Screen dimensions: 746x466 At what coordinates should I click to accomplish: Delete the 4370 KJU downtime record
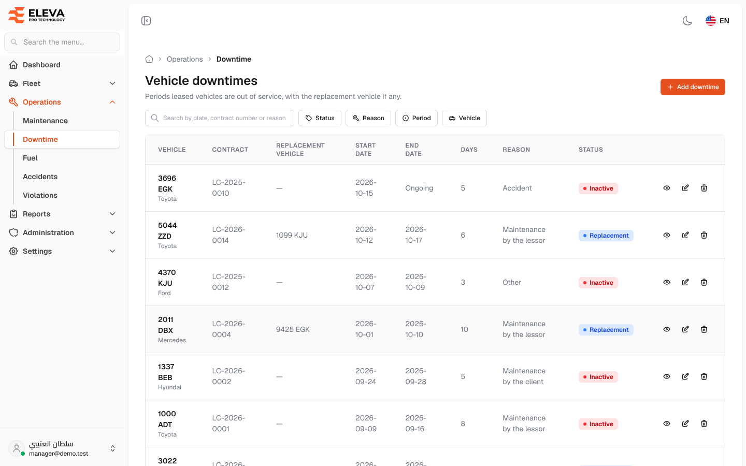tap(704, 282)
